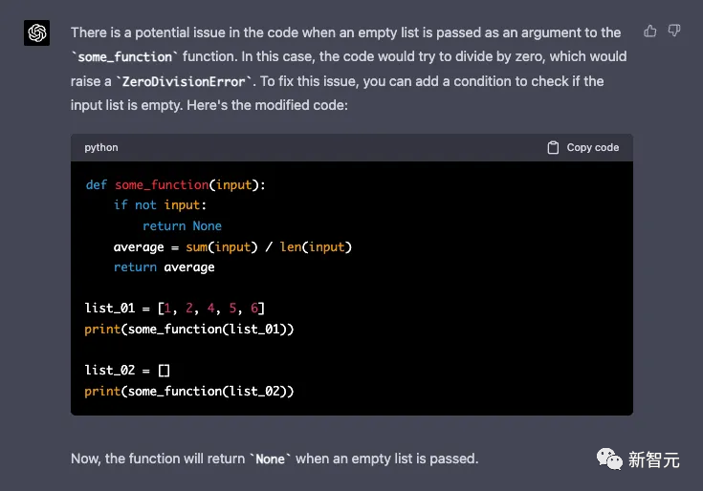Click the 新智元 watermark text

(654, 459)
